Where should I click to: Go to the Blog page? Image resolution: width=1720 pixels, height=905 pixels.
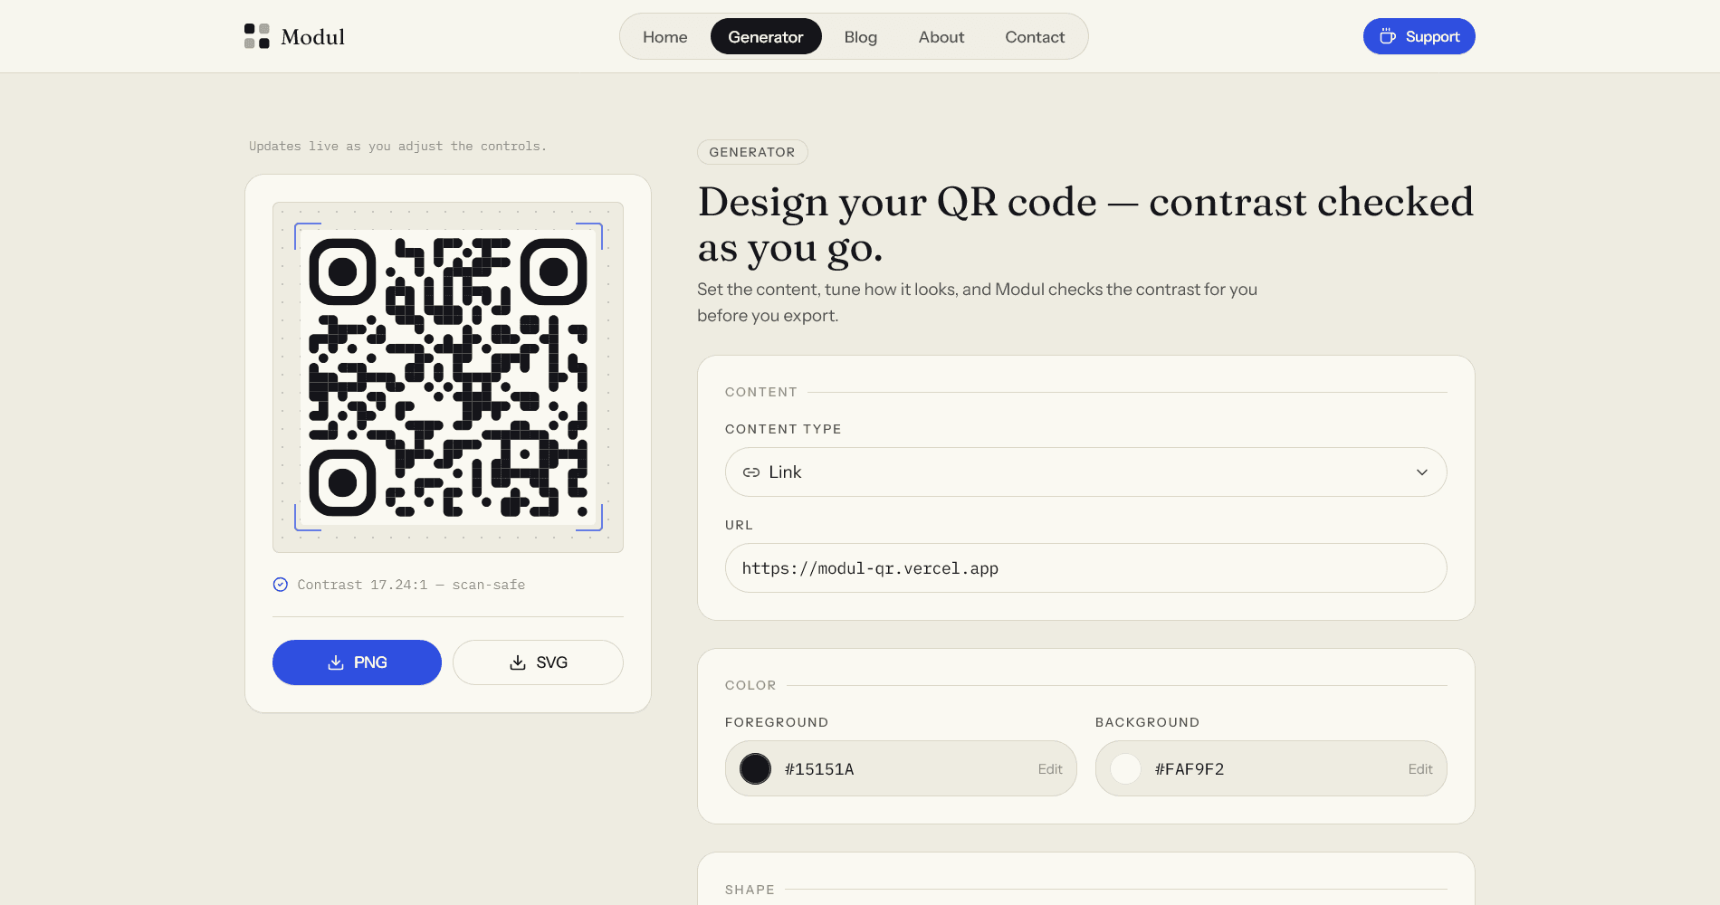(861, 37)
